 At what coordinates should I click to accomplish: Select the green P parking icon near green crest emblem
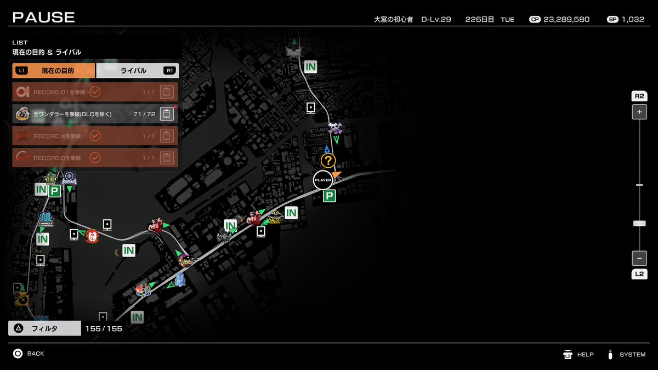pyautogui.click(x=54, y=191)
